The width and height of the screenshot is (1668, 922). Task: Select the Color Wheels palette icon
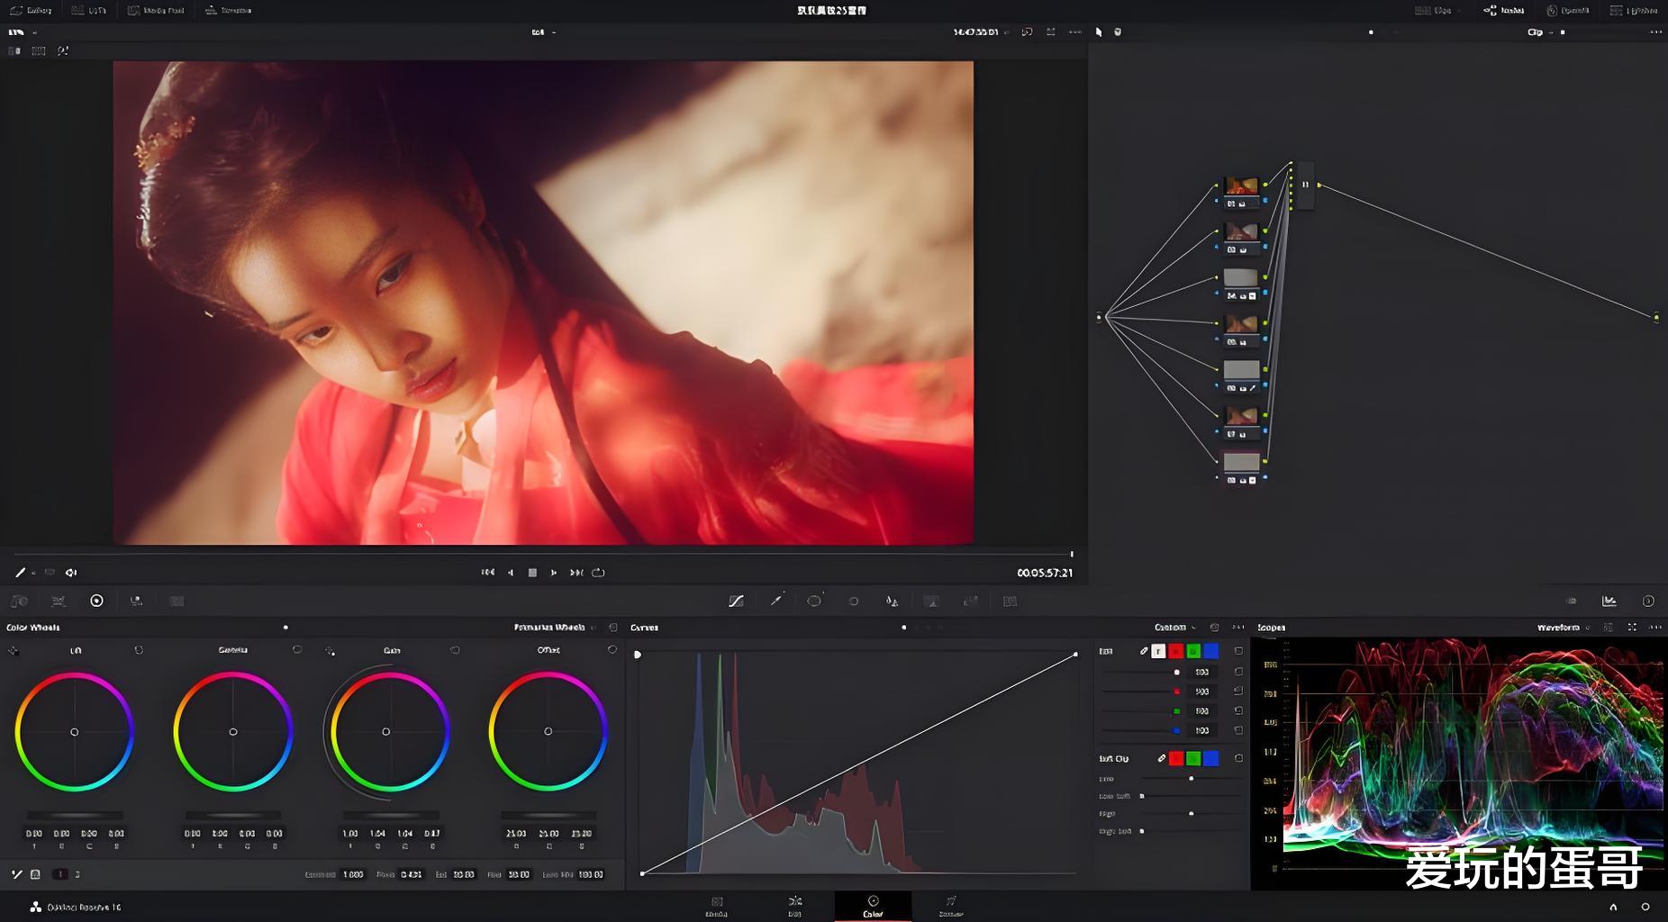click(96, 601)
